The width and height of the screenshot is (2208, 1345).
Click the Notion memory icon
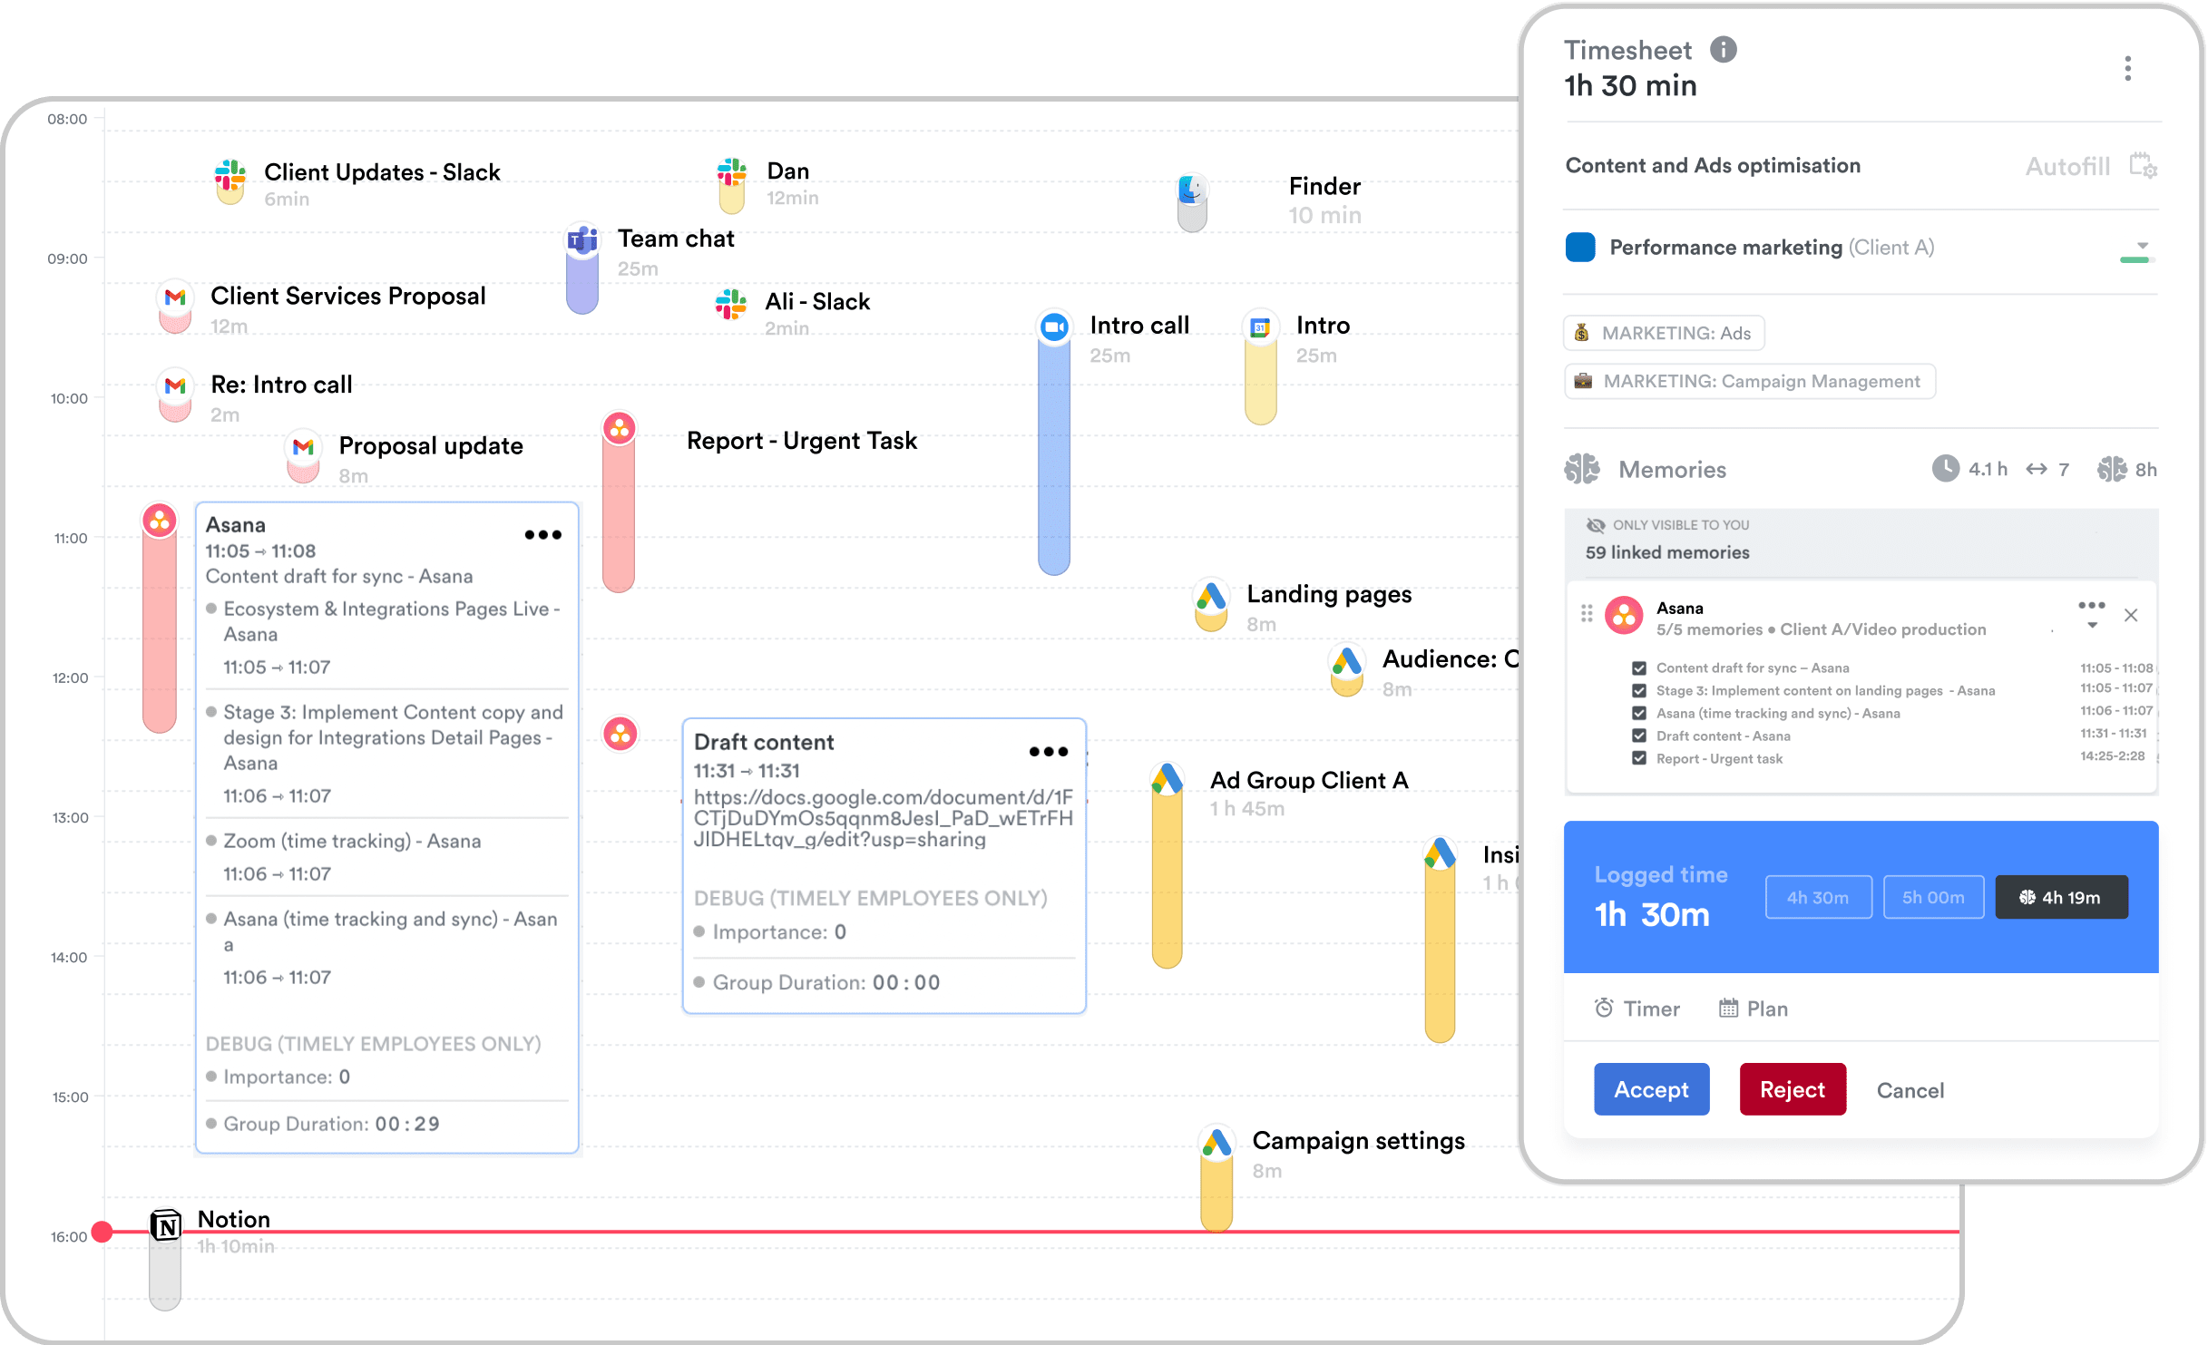[x=165, y=1225]
